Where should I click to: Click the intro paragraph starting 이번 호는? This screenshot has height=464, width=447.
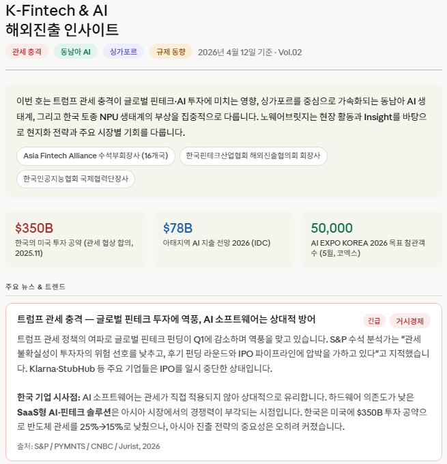click(223, 116)
